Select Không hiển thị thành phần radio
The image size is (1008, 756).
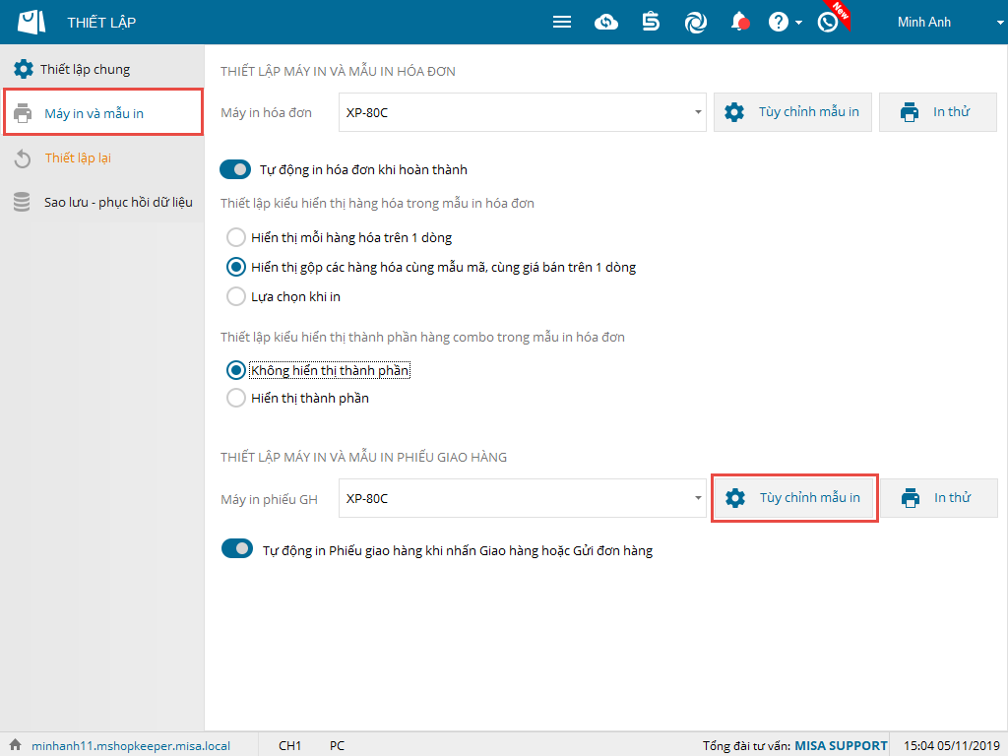coord(236,370)
